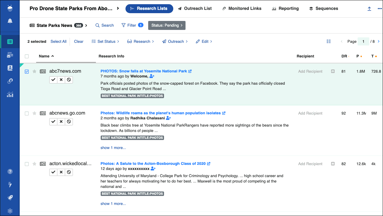Star the abcnews.go.com entry
This screenshot has height=216, width=383.
point(34,113)
